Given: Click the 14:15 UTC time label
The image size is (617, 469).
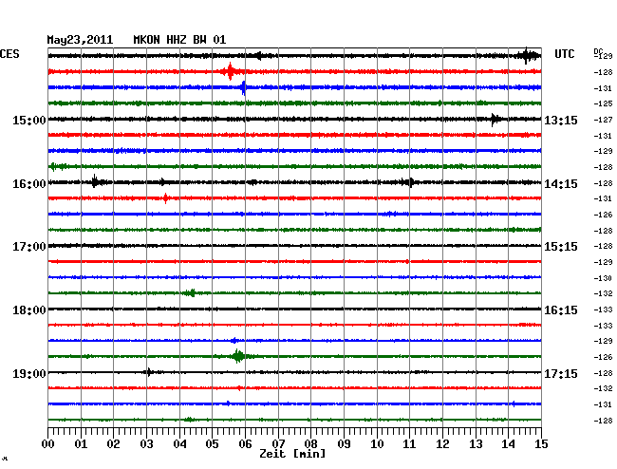Looking at the screenshot, I should [561, 184].
